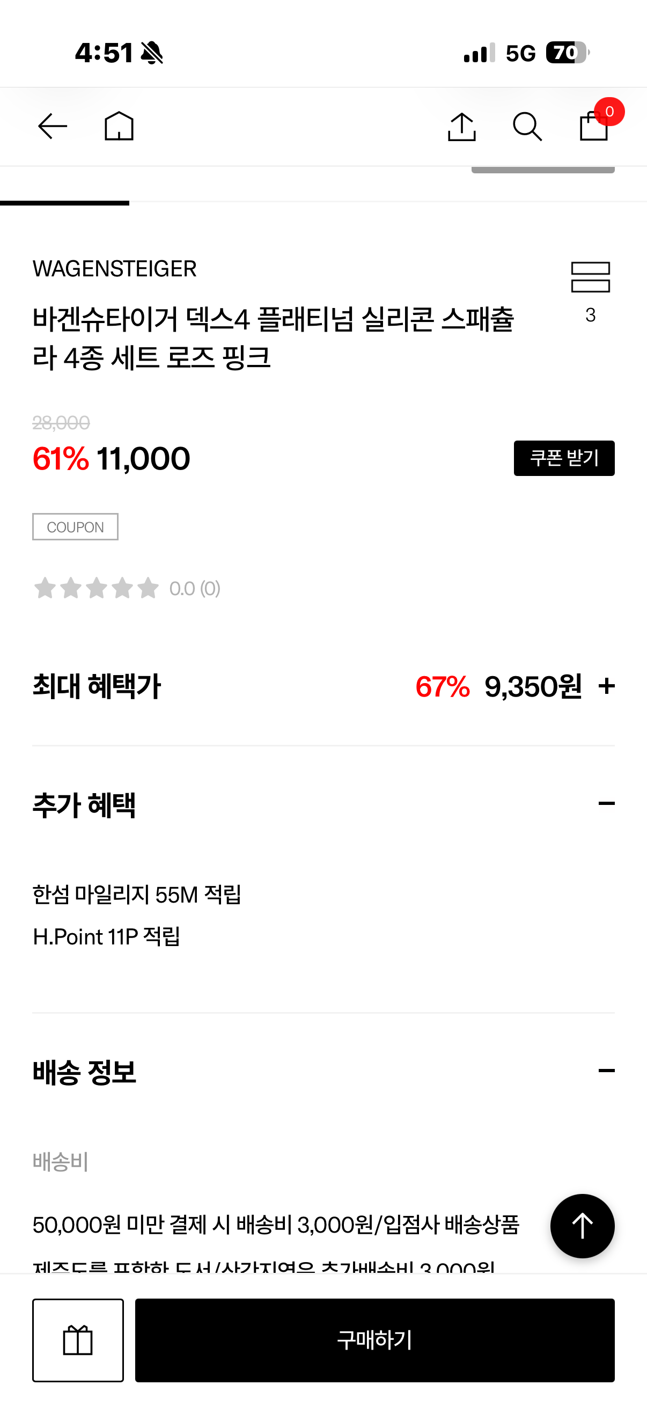Tap the stacked layout icon showing 3
The image size is (647, 1407).
coord(590,292)
